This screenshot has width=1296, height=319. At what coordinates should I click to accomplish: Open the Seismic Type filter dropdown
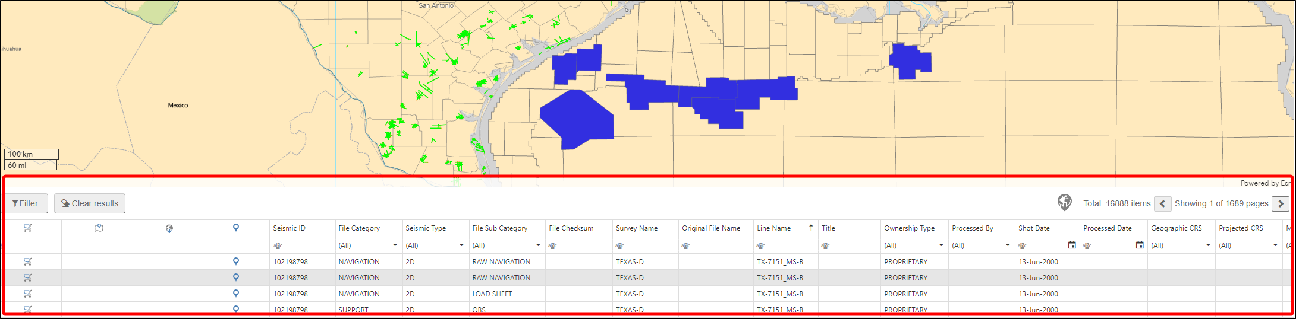(461, 245)
